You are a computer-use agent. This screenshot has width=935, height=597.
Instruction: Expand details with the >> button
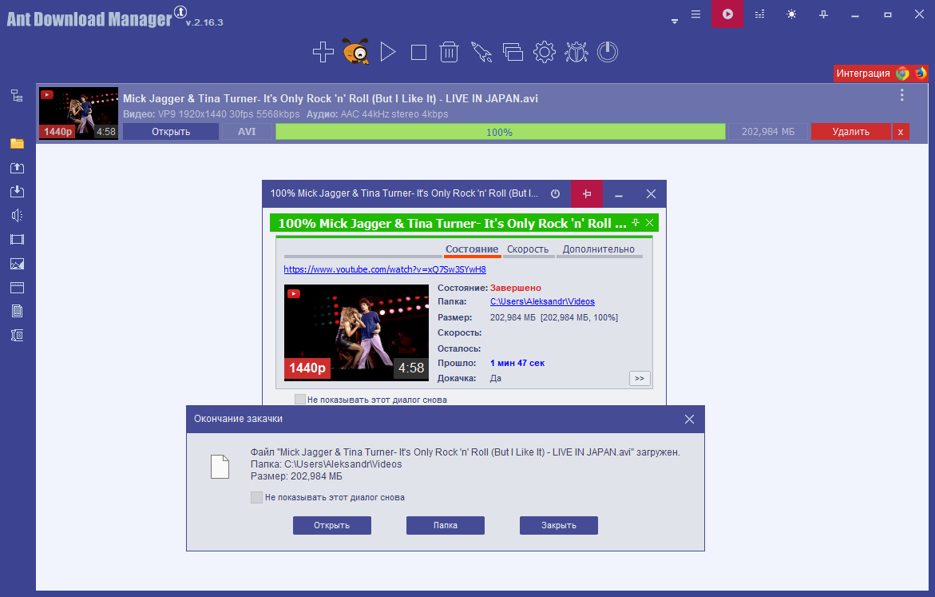tap(640, 379)
